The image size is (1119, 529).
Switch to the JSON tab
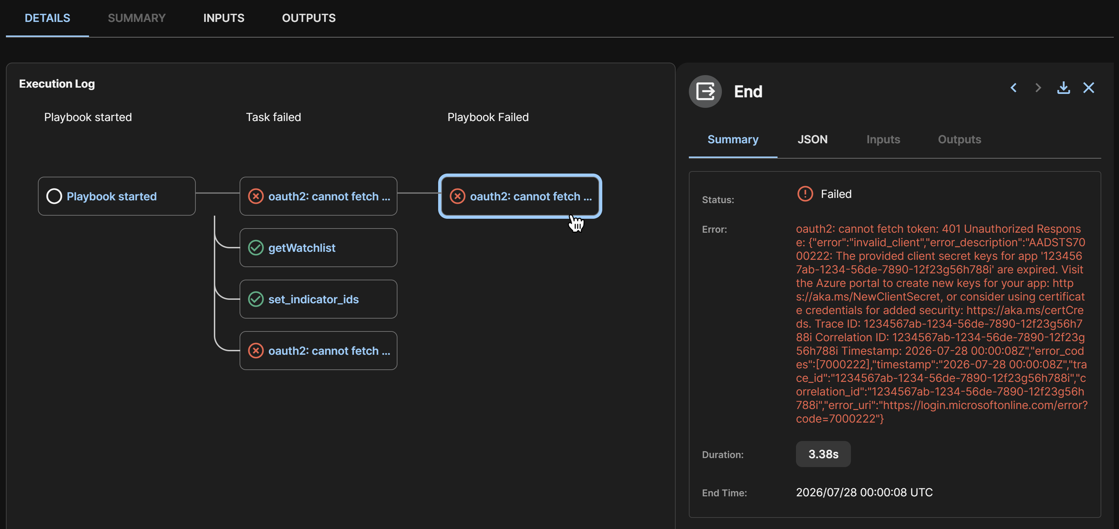812,139
